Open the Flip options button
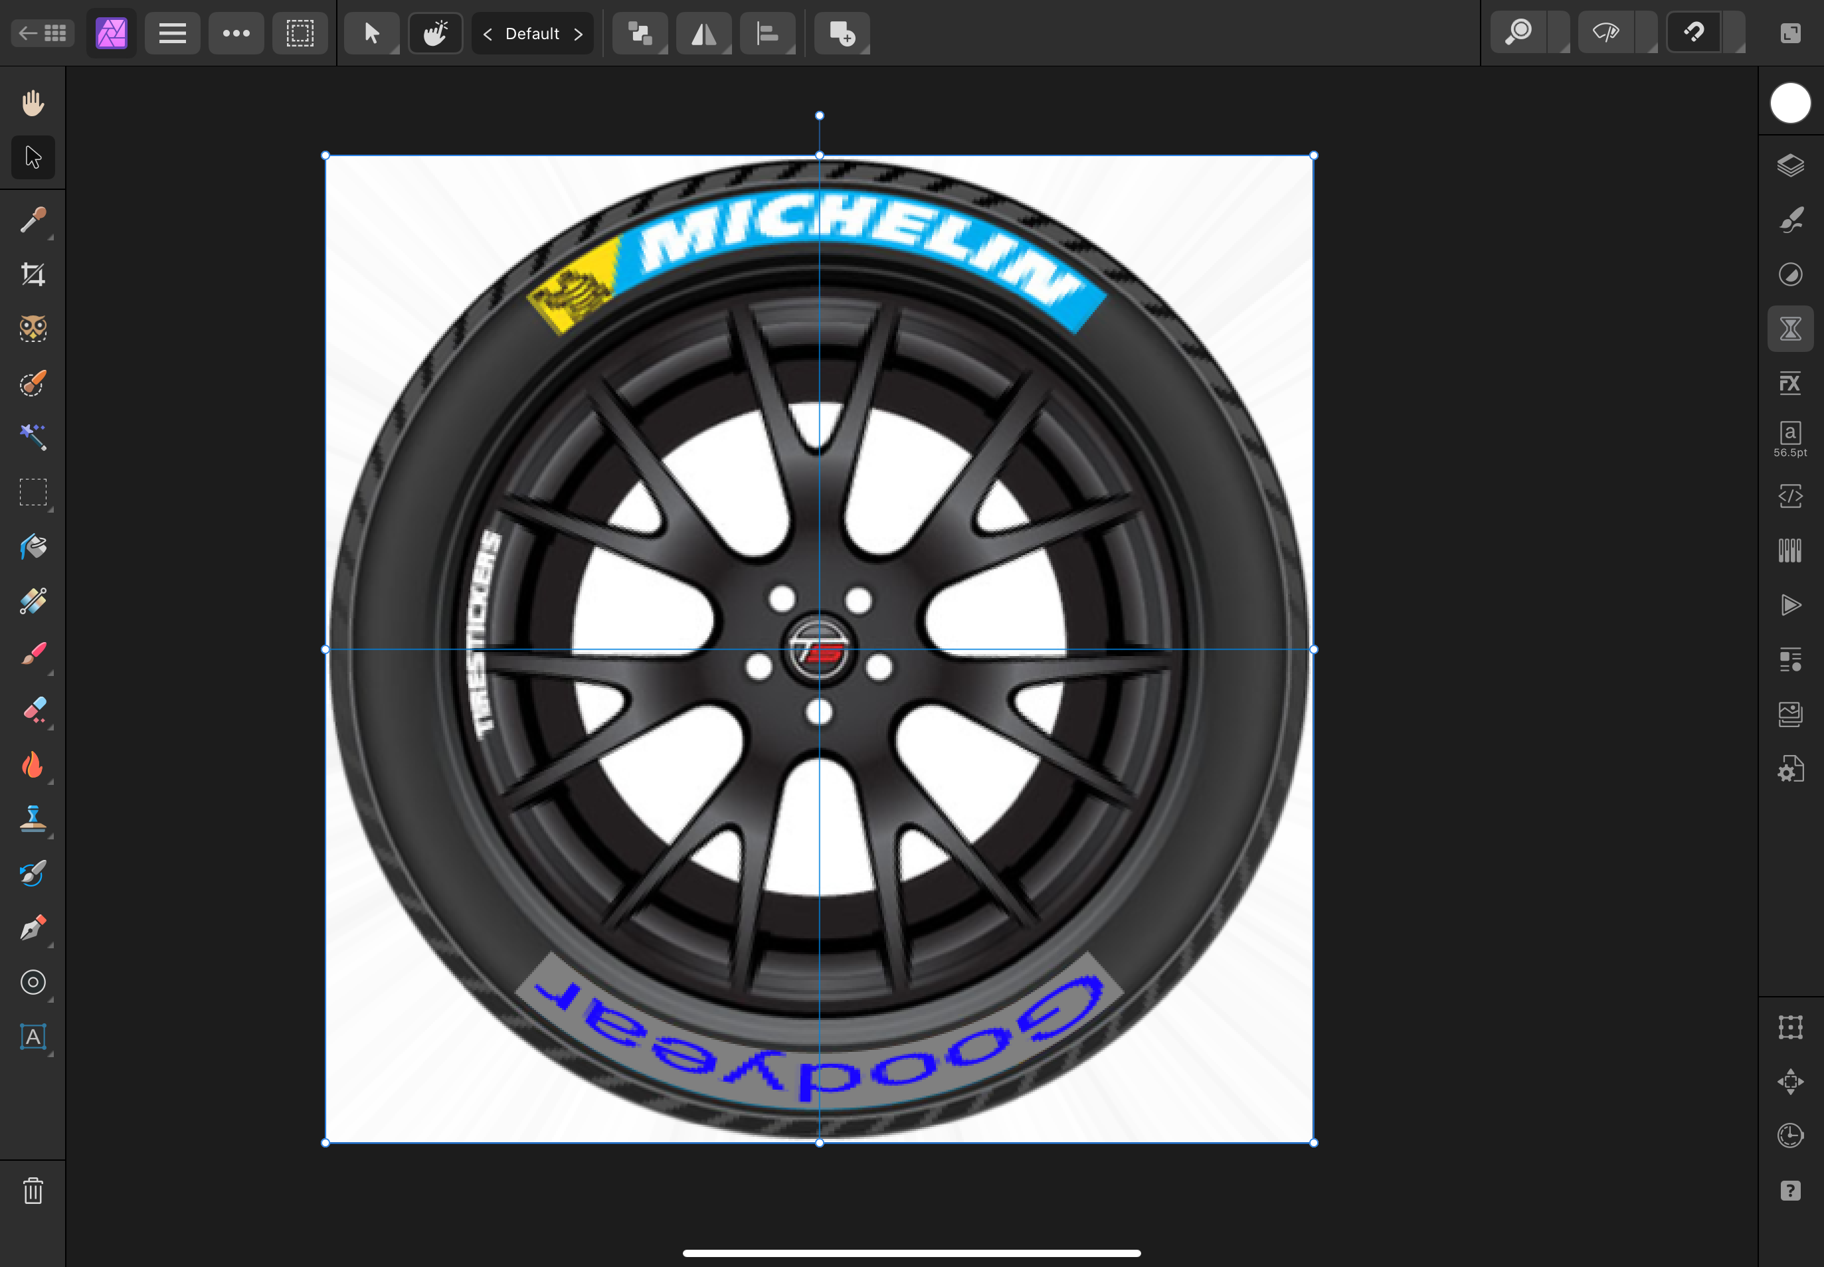1824x1267 pixels. (x=703, y=33)
